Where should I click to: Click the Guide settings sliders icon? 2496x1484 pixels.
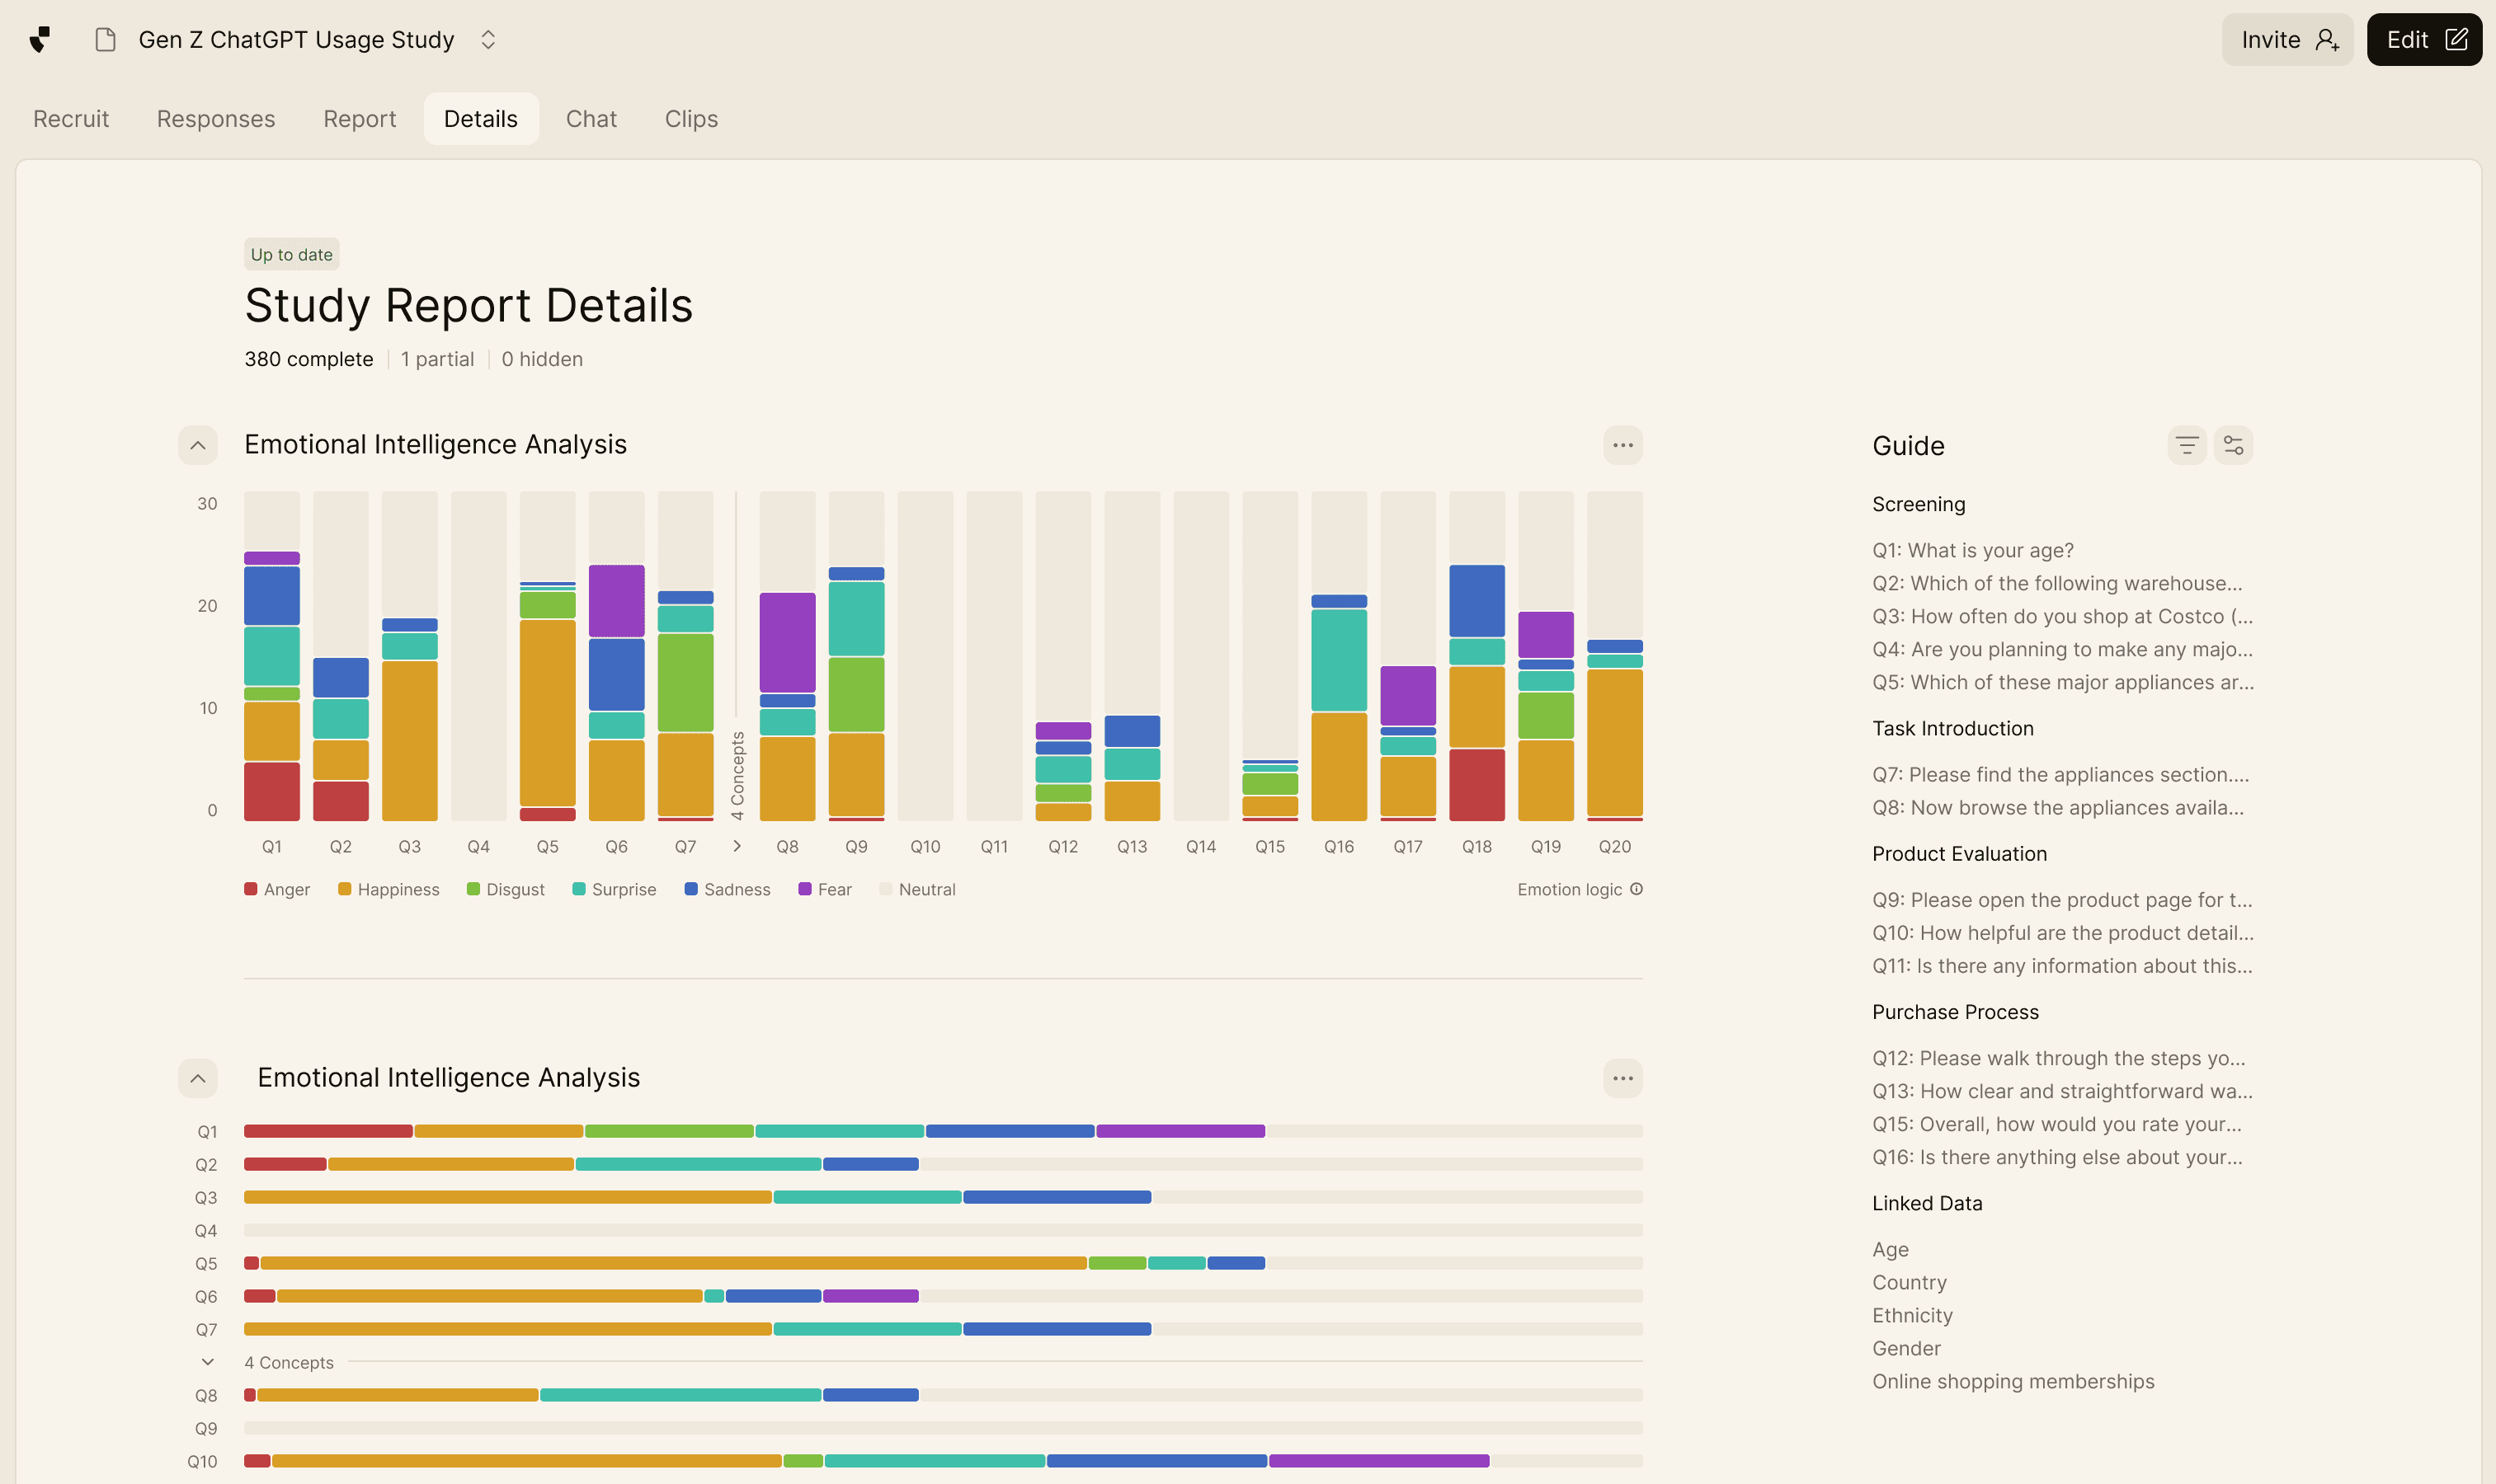pyautogui.click(x=2233, y=445)
